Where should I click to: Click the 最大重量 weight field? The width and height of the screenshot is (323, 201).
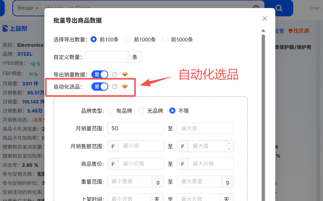click(x=199, y=181)
